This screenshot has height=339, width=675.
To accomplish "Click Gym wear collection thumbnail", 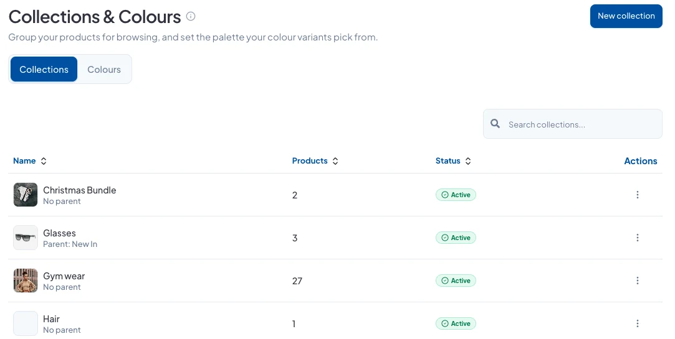I will click(26, 281).
